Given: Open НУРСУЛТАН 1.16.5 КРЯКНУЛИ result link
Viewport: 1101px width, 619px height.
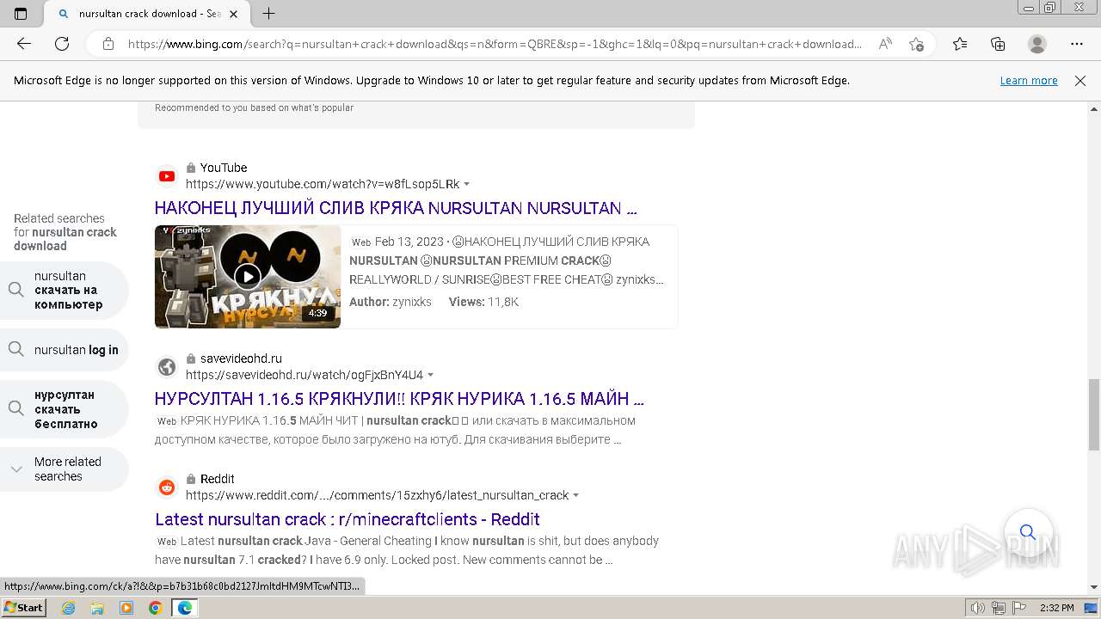Looking at the screenshot, I should (399, 399).
